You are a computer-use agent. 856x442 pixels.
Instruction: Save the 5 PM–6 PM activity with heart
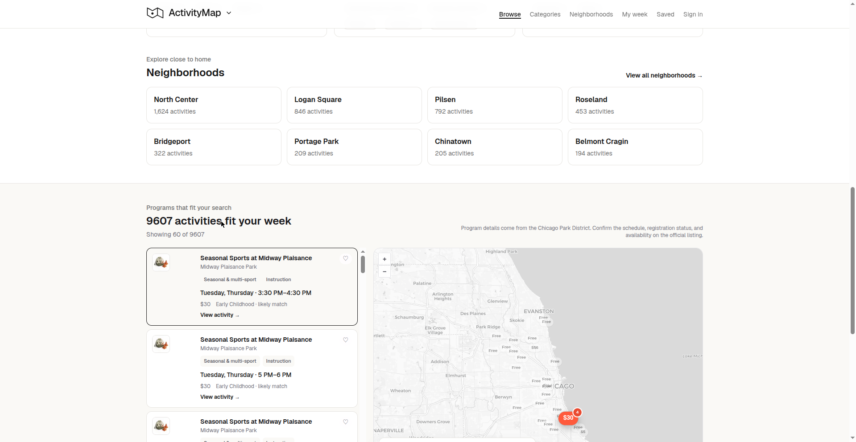point(345,340)
